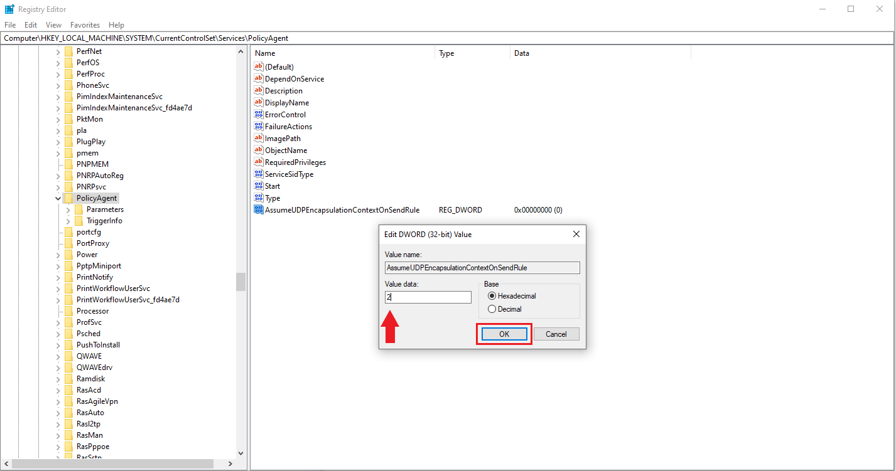Expand the PlugPlay key node
Viewport: 896px width, 471px height.
(x=58, y=142)
